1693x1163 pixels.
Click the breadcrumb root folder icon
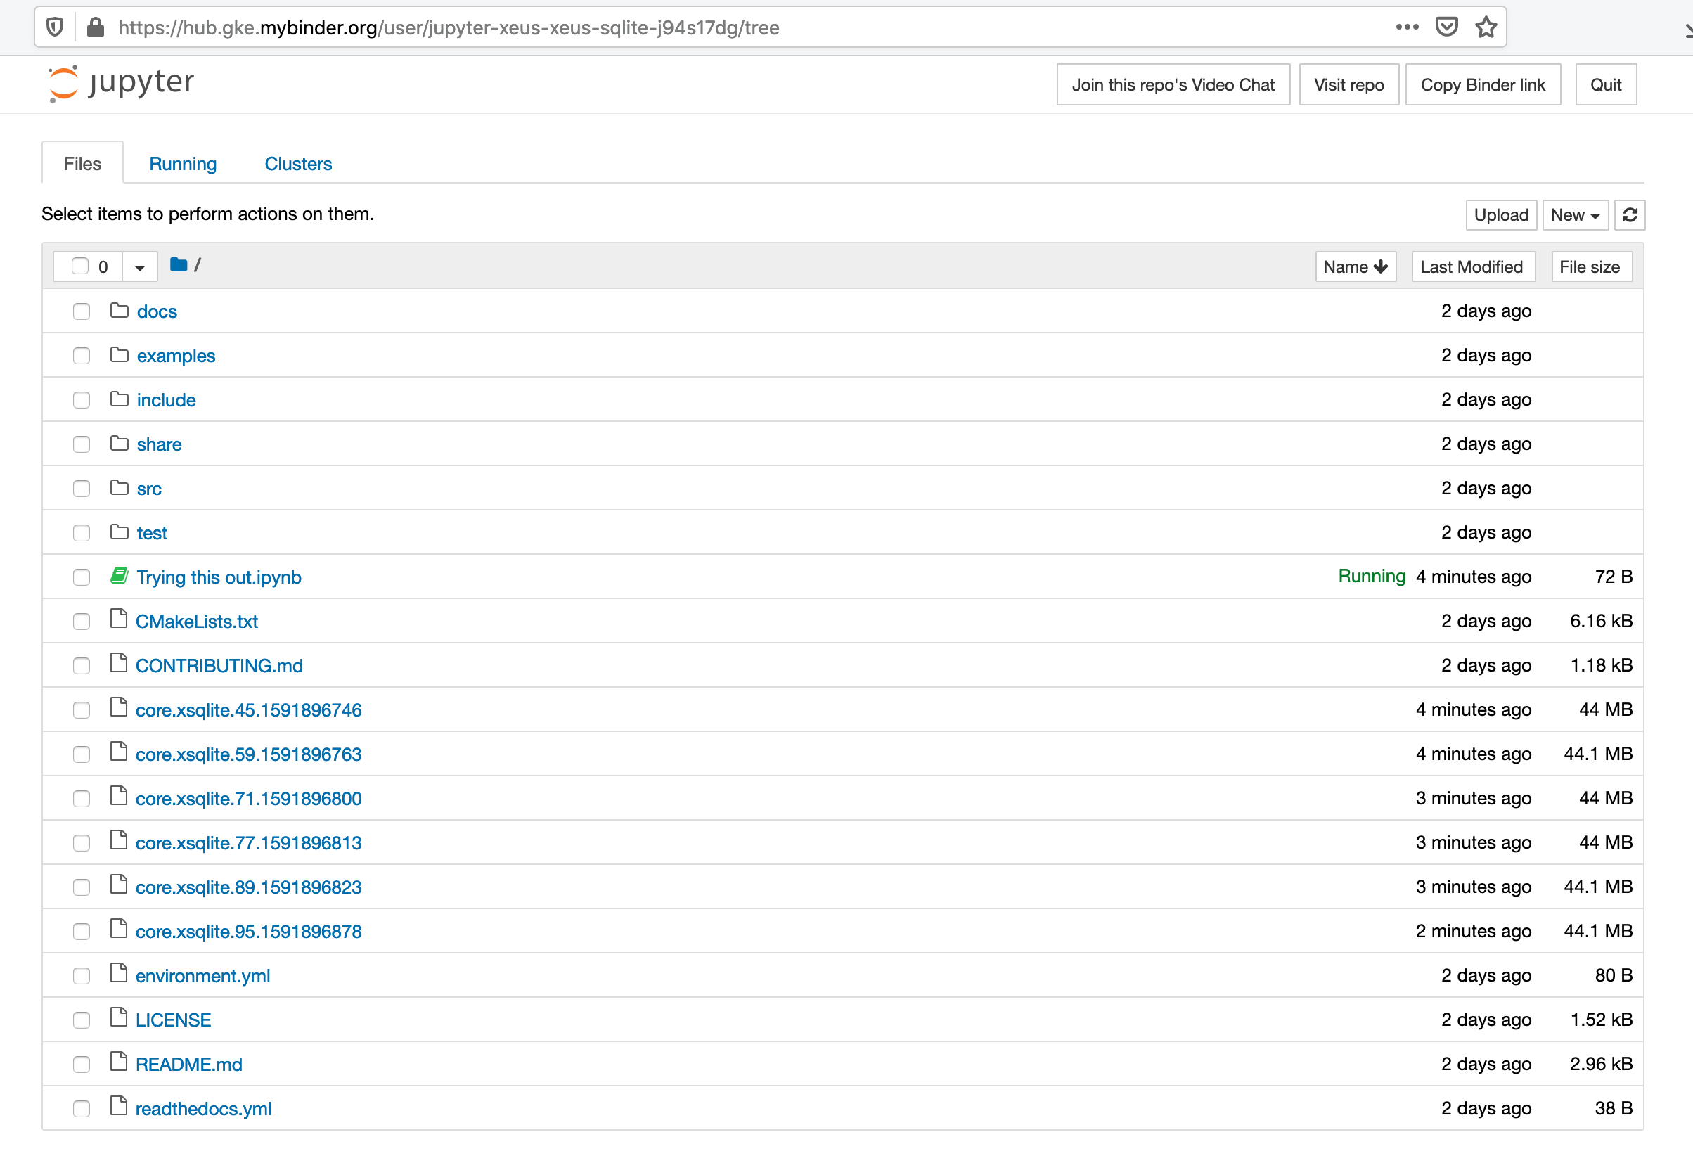click(x=178, y=264)
